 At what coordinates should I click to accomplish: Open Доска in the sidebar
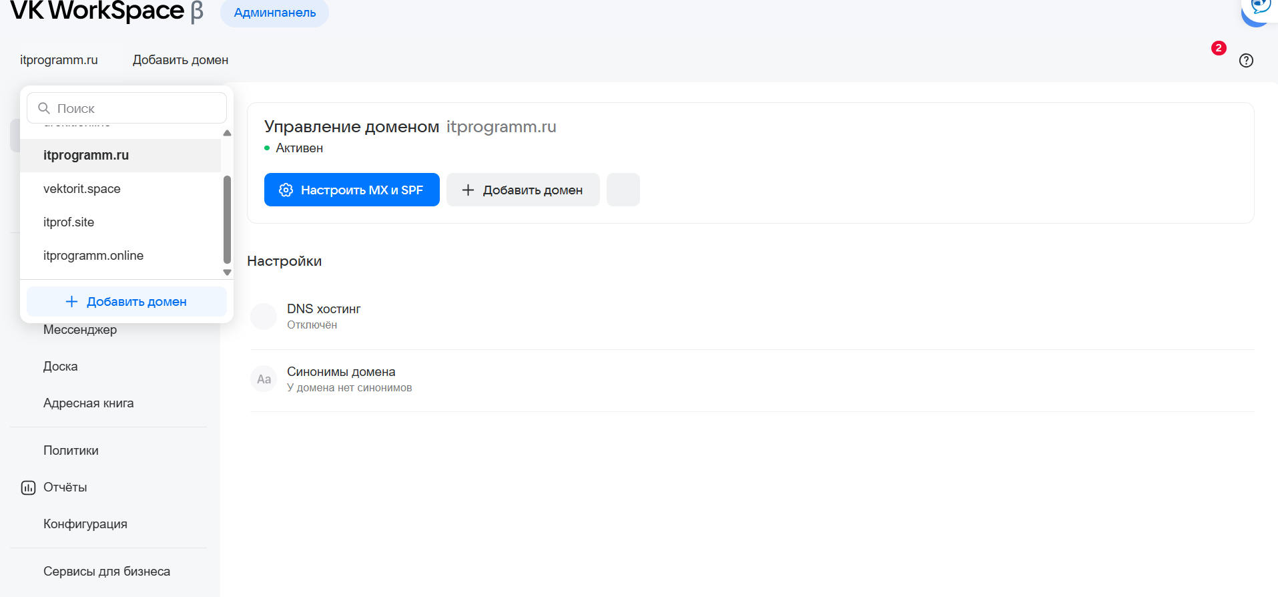point(61,367)
